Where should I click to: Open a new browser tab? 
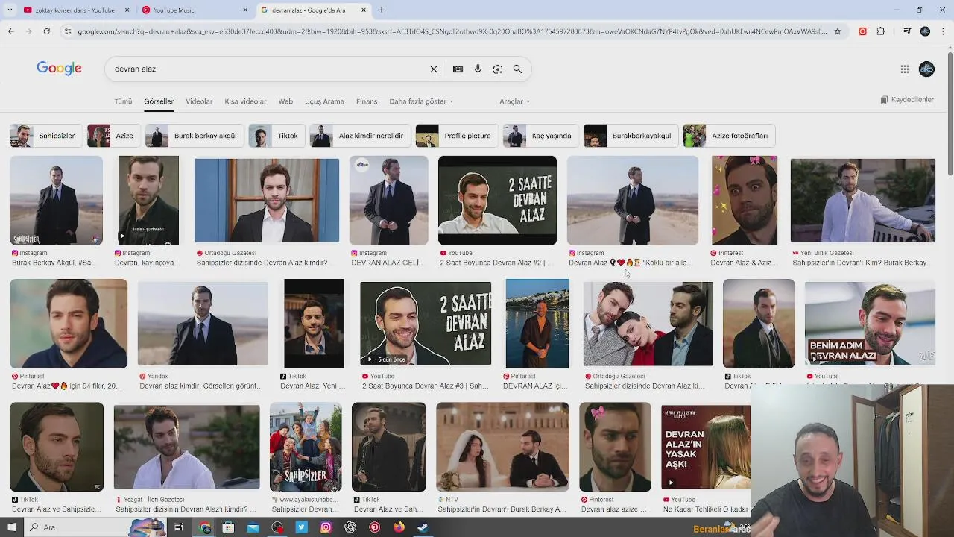382,10
